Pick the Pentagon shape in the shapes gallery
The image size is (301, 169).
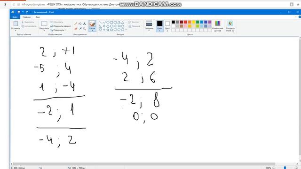tap(108, 26)
